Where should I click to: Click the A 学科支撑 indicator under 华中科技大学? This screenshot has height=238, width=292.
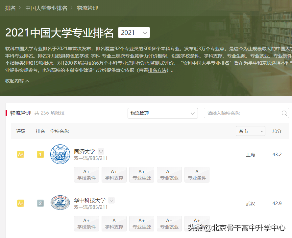(114, 224)
